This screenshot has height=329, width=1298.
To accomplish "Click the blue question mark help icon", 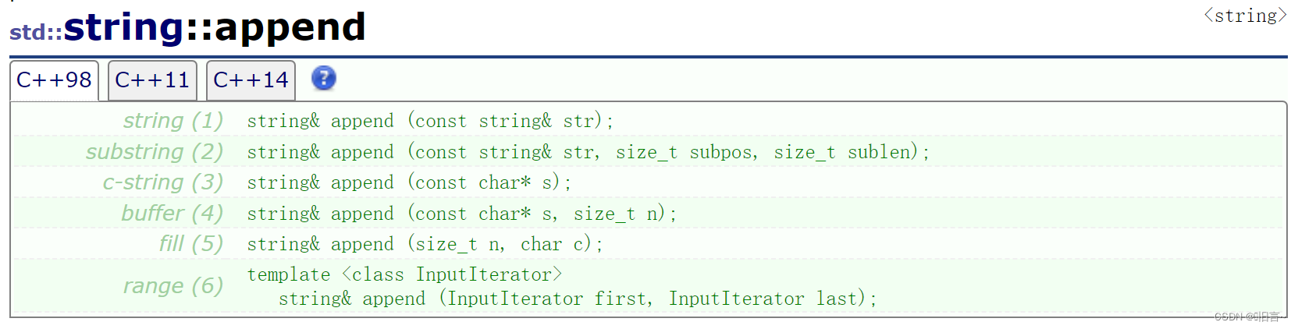I will click(324, 78).
